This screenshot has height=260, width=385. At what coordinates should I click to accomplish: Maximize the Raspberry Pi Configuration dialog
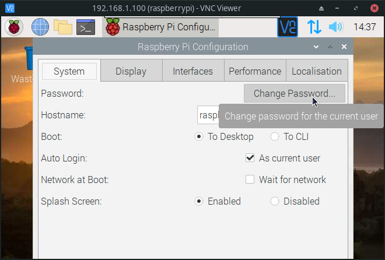coord(330,47)
